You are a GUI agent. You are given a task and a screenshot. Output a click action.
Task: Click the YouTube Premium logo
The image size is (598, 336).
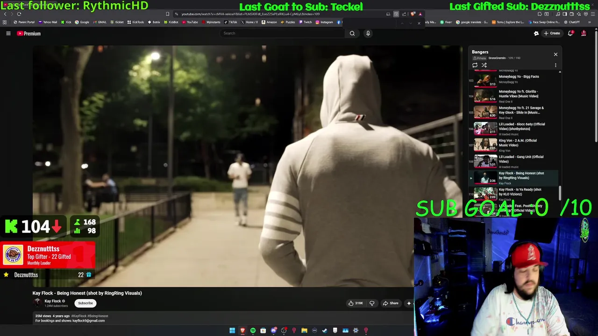click(x=29, y=34)
